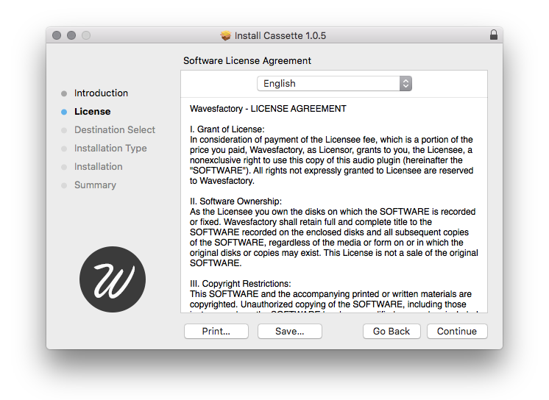This screenshot has width=549, height=400.
Task: Click the 'I. Grant of License:' heading
Action: (x=227, y=129)
